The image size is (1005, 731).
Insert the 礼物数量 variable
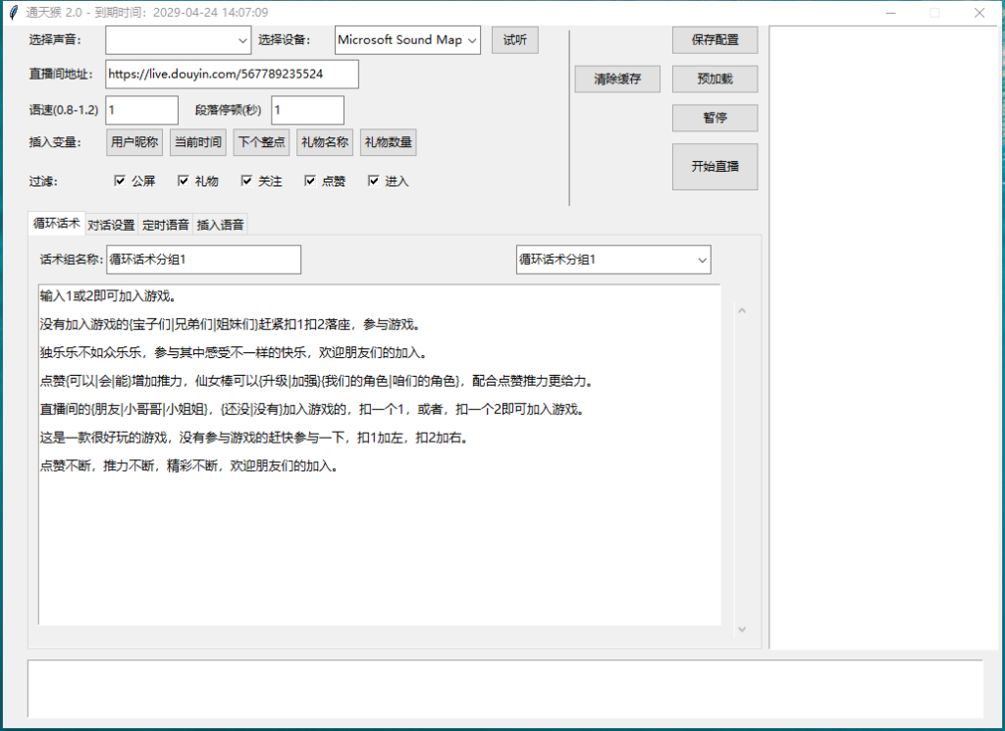click(x=390, y=141)
